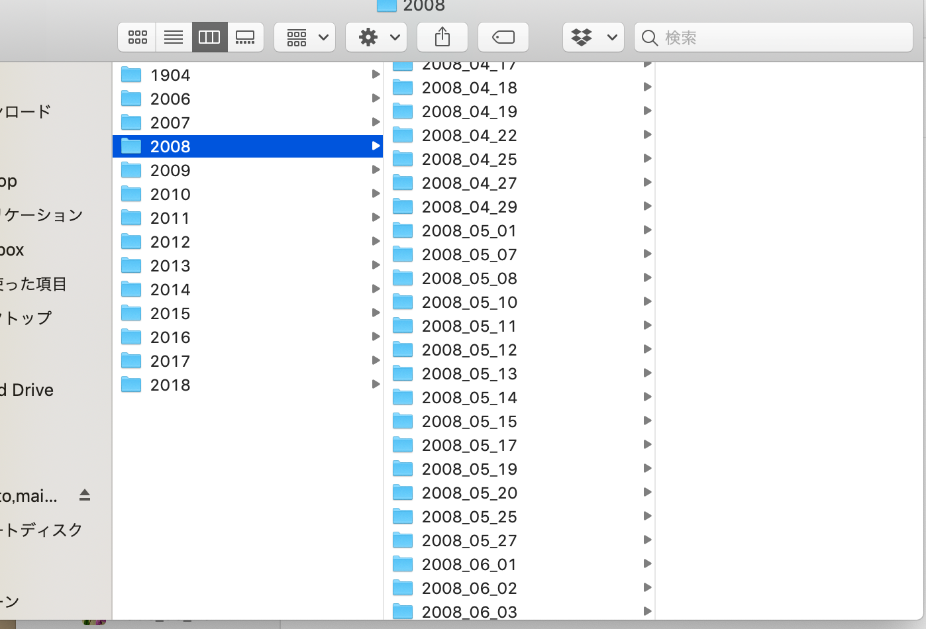The image size is (926, 629).
Task: Click the folder icon beside 2008_05_17
Action: [403, 444]
